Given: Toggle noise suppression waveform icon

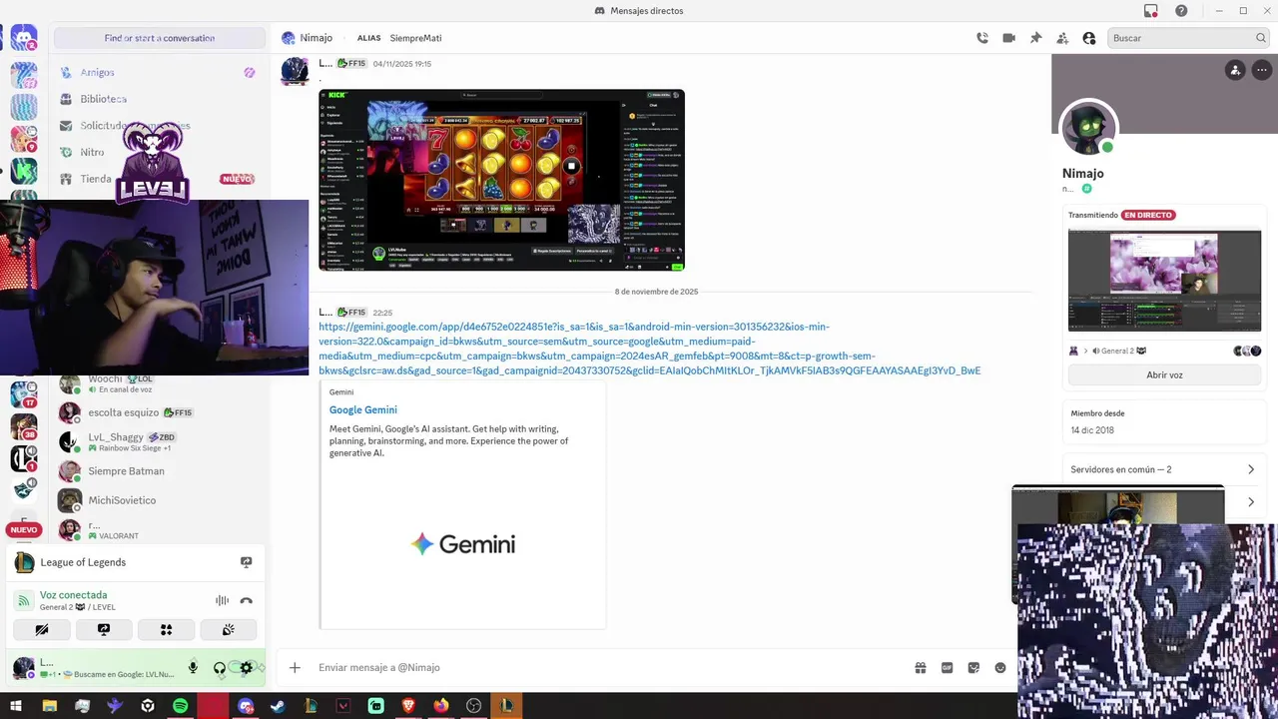Looking at the screenshot, I should coord(222,600).
